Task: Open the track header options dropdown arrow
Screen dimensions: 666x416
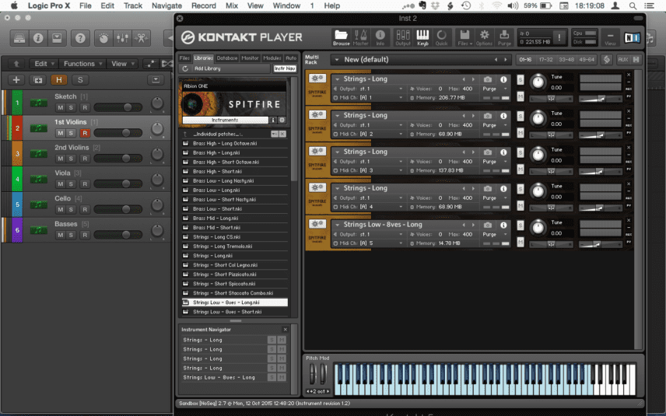Action: 156,79
